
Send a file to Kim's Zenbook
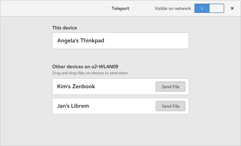[x=171, y=87]
